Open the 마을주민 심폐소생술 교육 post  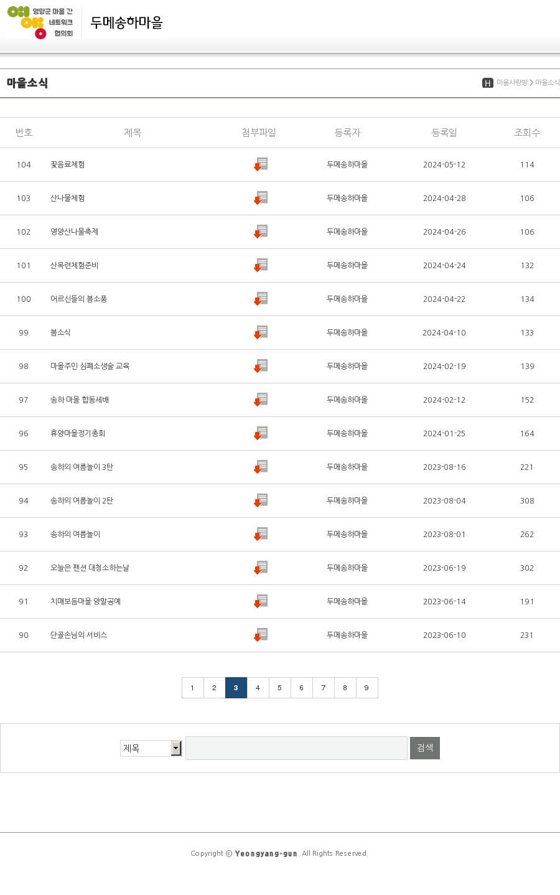[x=90, y=366]
